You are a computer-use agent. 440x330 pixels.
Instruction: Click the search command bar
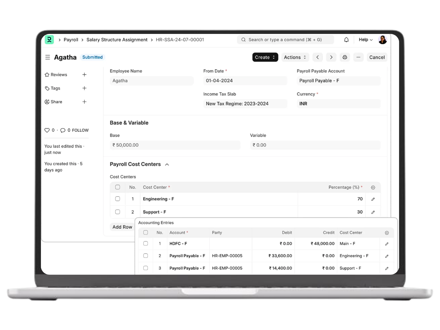tap(285, 40)
